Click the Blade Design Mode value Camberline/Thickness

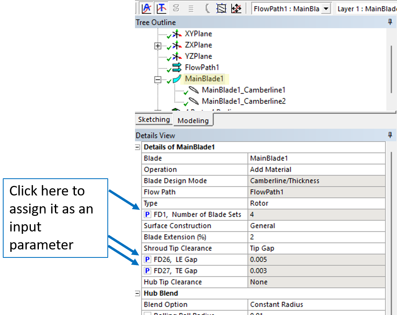point(316,181)
